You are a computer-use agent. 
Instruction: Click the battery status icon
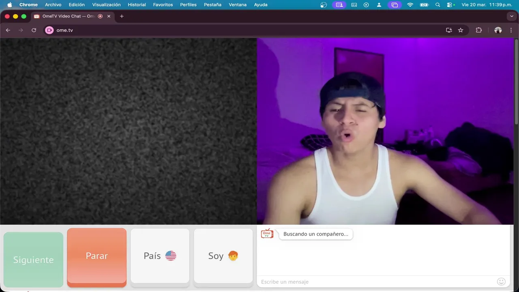(424, 5)
